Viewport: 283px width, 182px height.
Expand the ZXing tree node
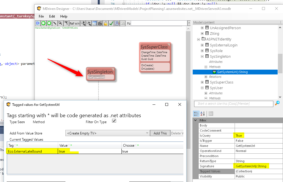coord(202,33)
